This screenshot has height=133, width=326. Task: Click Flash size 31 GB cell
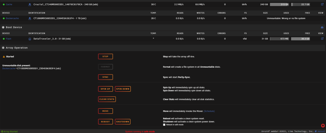(x=265, y=39)
